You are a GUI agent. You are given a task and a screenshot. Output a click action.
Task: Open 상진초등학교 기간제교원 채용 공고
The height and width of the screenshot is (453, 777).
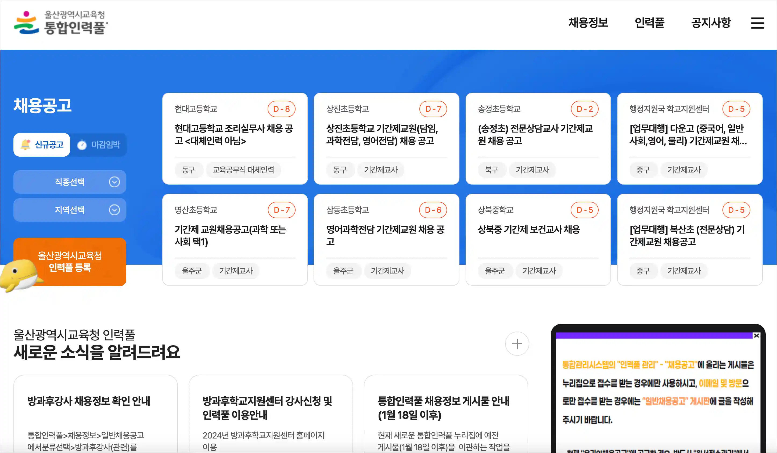(382, 134)
